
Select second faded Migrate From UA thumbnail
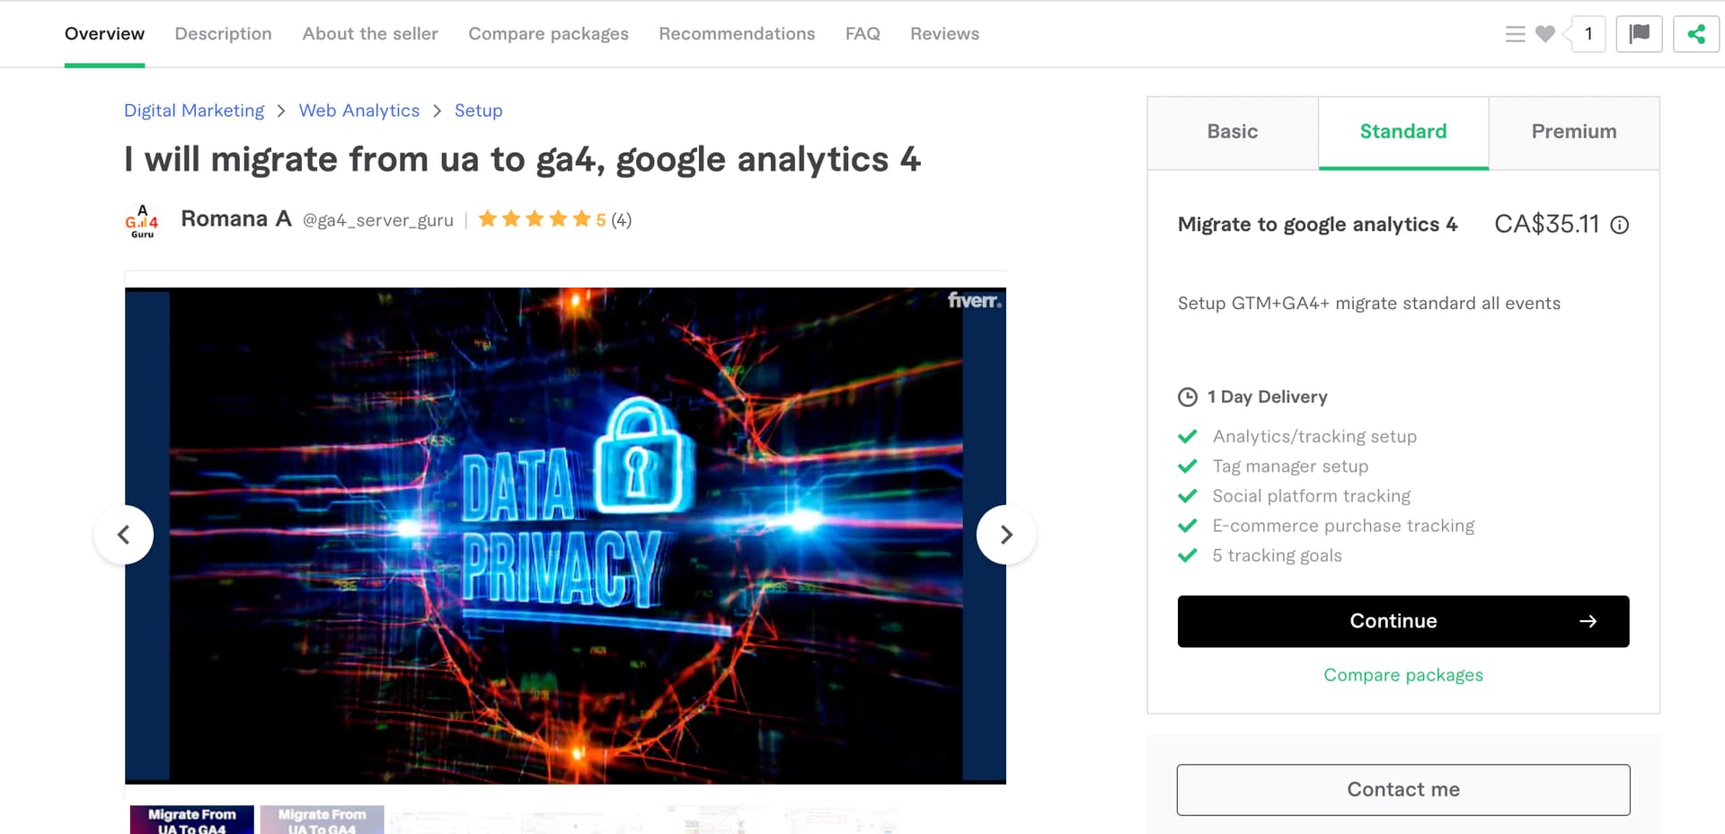pos(322,820)
